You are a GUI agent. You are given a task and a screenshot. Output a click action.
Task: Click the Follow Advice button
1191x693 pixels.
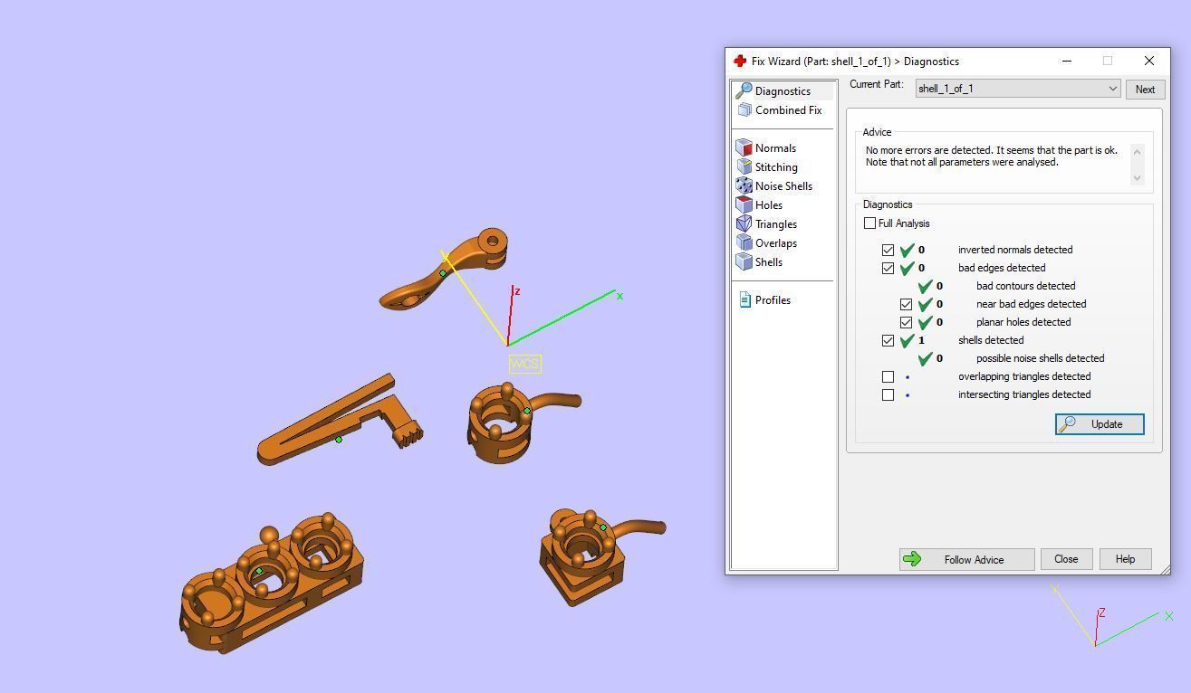coord(966,559)
